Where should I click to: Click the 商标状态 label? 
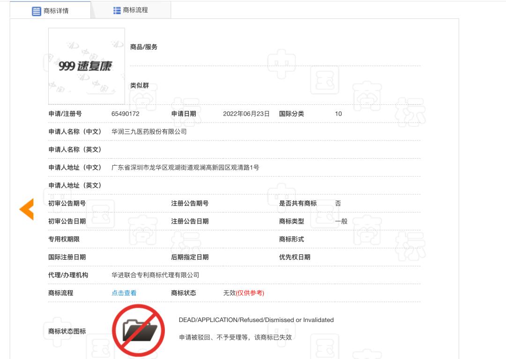tap(184, 293)
